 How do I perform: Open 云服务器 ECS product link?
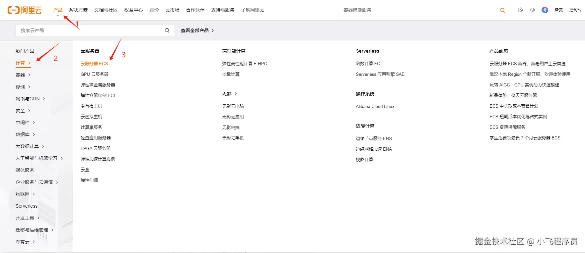94,64
